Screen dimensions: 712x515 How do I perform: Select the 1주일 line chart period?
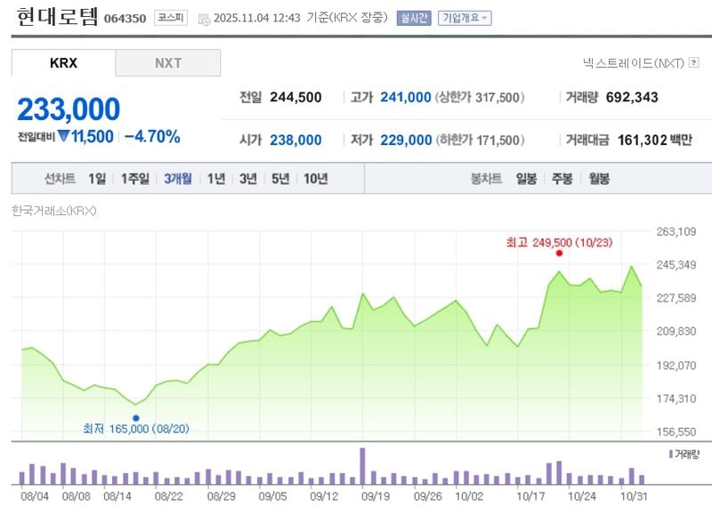point(135,179)
